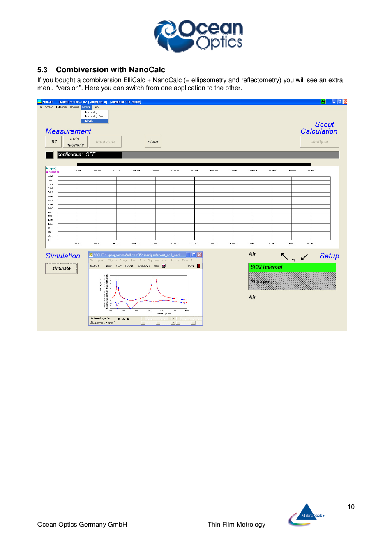Image resolution: width=392 pixels, height=555 pixels.
Task: Open the Range menu in SCOUT
Action: point(124,260)
